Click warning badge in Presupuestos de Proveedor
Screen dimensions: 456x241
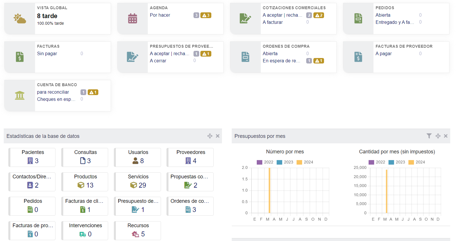206,54
